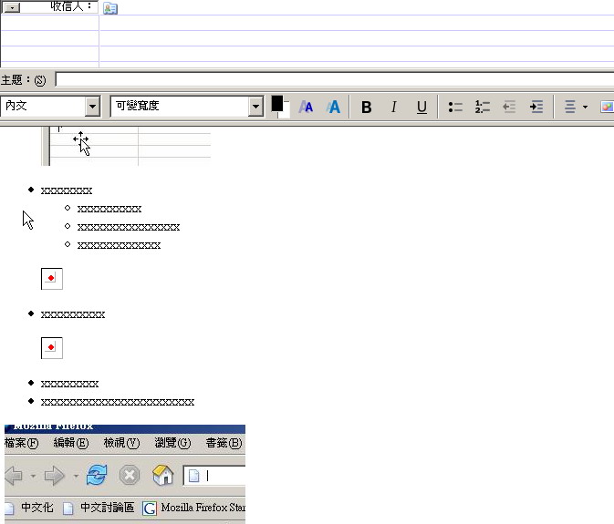Open 編輯(E) menu in Firefox image
This screenshot has height=524, width=614.
tap(71, 443)
